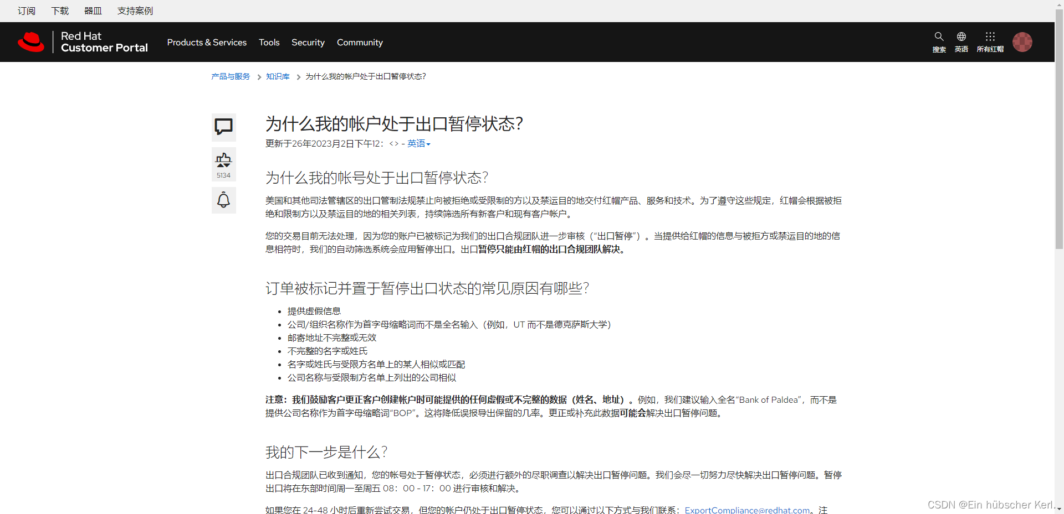Open the Community menu
The width and height of the screenshot is (1064, 514).
[x=360, y=42]
